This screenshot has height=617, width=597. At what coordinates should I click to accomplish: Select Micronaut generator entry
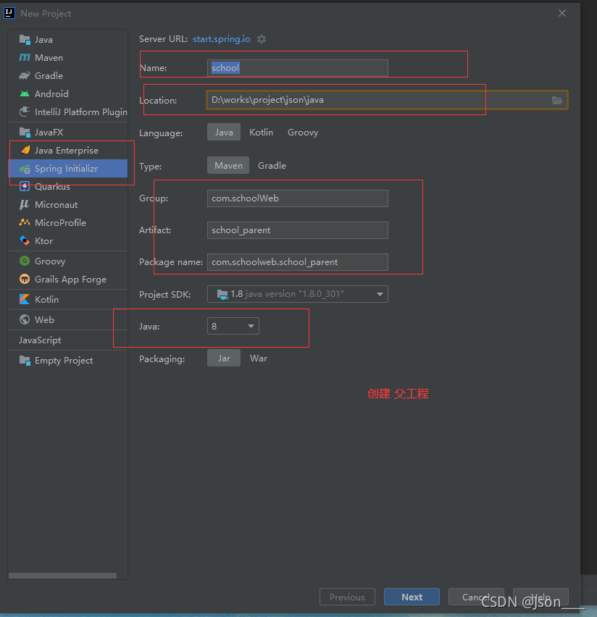tap(67, 205)
